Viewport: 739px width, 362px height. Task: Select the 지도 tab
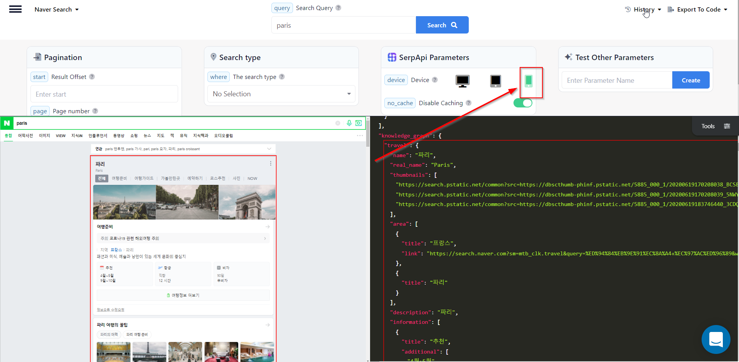click(x=161, y=136)
